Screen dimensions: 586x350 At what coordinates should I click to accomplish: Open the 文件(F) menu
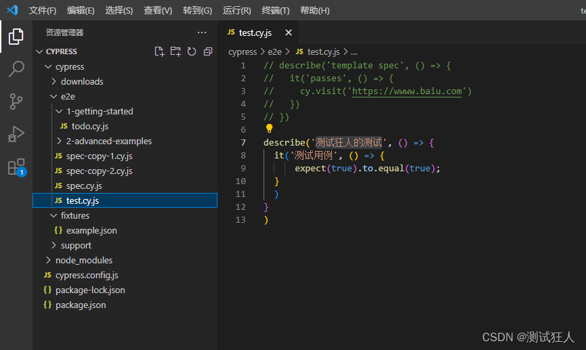[42, 10]
